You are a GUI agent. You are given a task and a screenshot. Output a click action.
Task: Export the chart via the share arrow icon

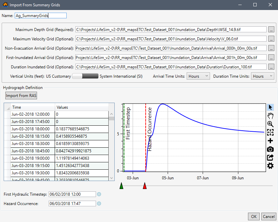coord(270,157)
